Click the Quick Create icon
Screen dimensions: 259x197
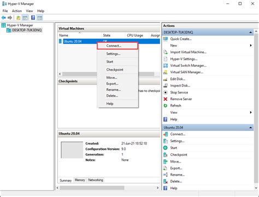pyautogui.click(x=166, y=39)
